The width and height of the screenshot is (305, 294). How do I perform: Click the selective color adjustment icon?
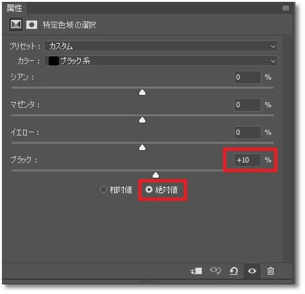16,24
